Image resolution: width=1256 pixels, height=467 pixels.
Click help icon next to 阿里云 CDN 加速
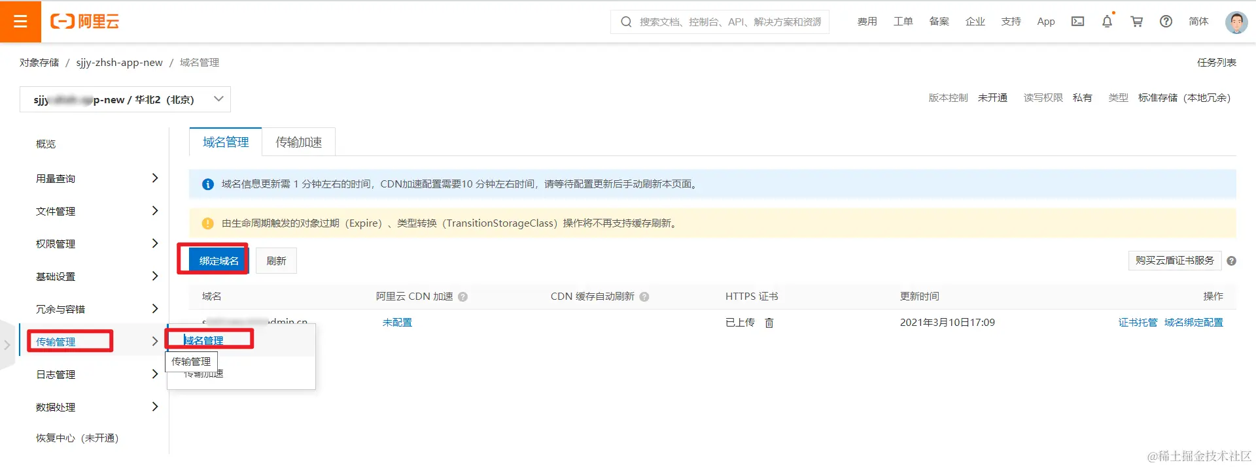(x=462, y=297)
